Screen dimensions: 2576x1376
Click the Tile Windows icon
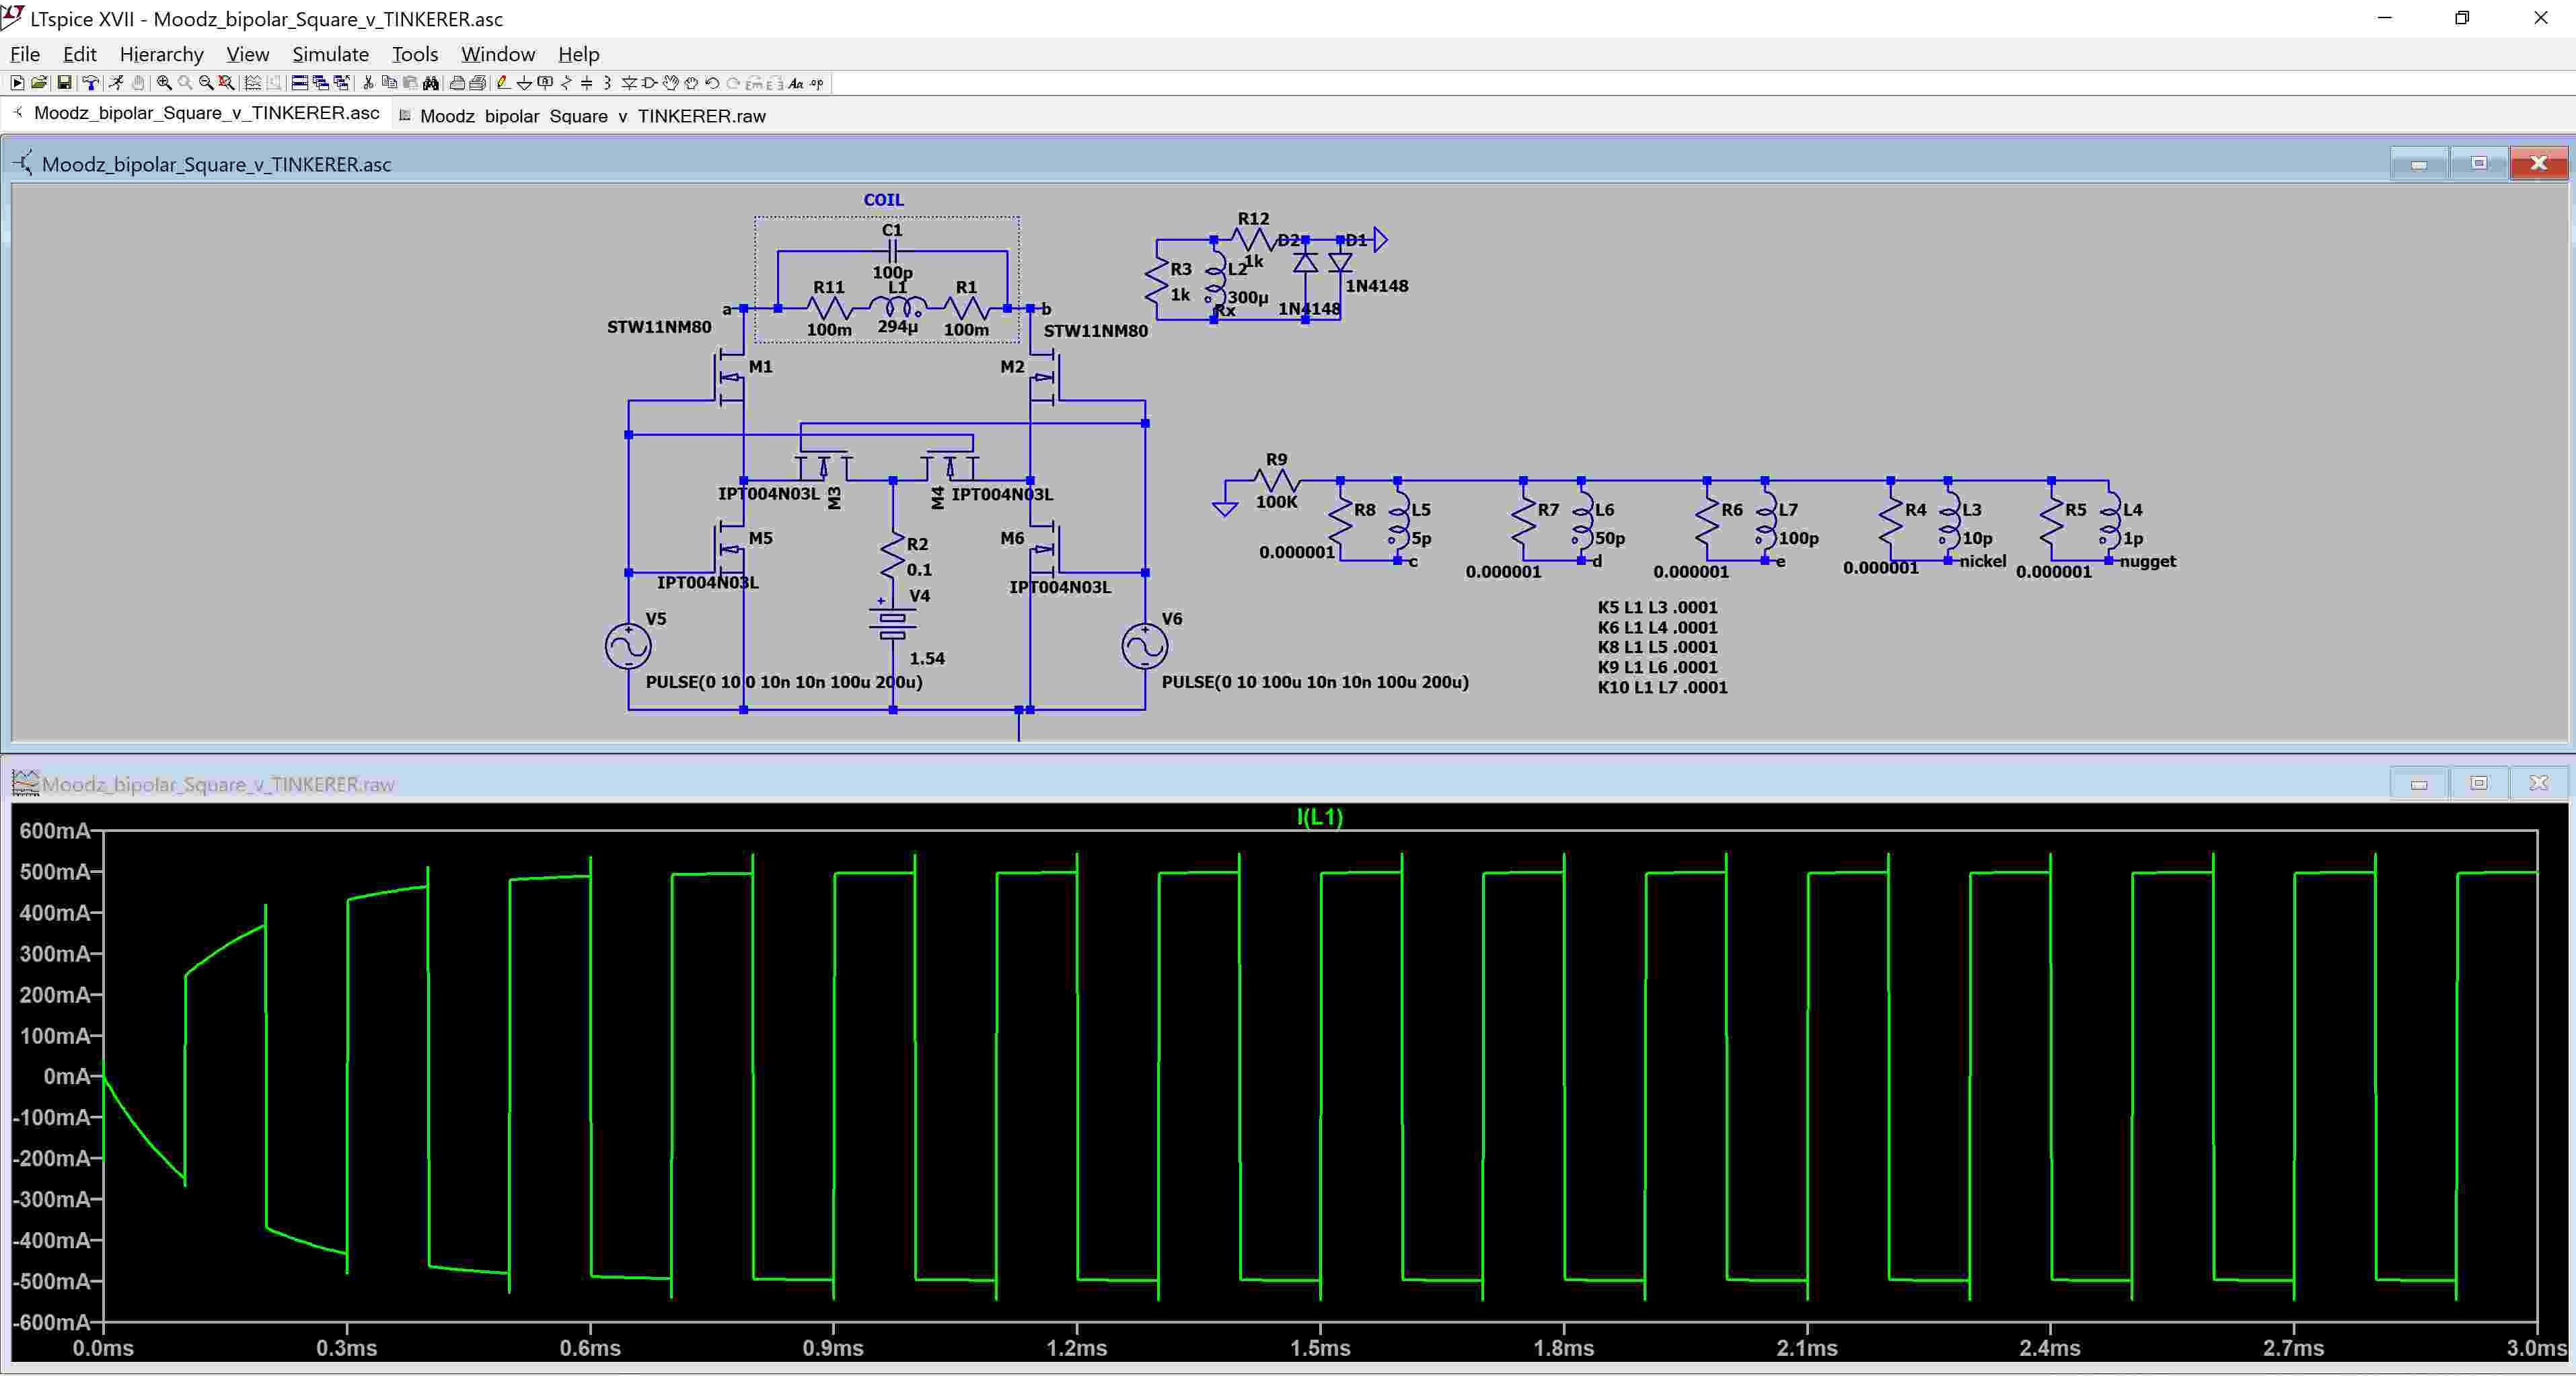pos(300,83)
